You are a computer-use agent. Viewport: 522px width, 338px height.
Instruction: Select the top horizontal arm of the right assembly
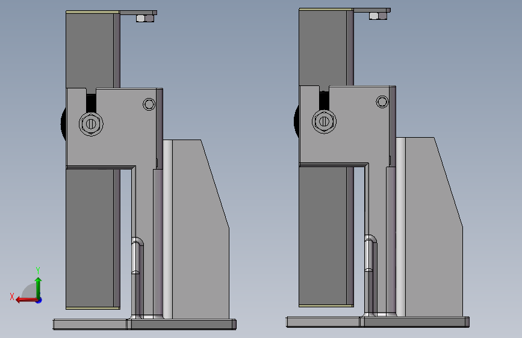(371, 10)
